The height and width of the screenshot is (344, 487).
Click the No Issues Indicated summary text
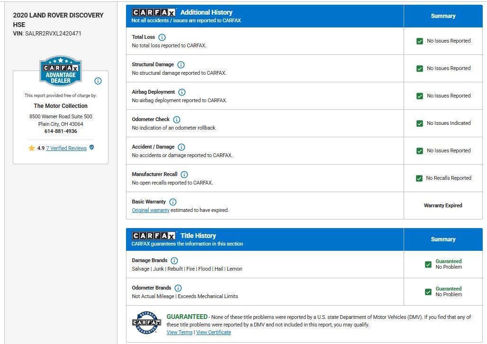pos(449,123)
